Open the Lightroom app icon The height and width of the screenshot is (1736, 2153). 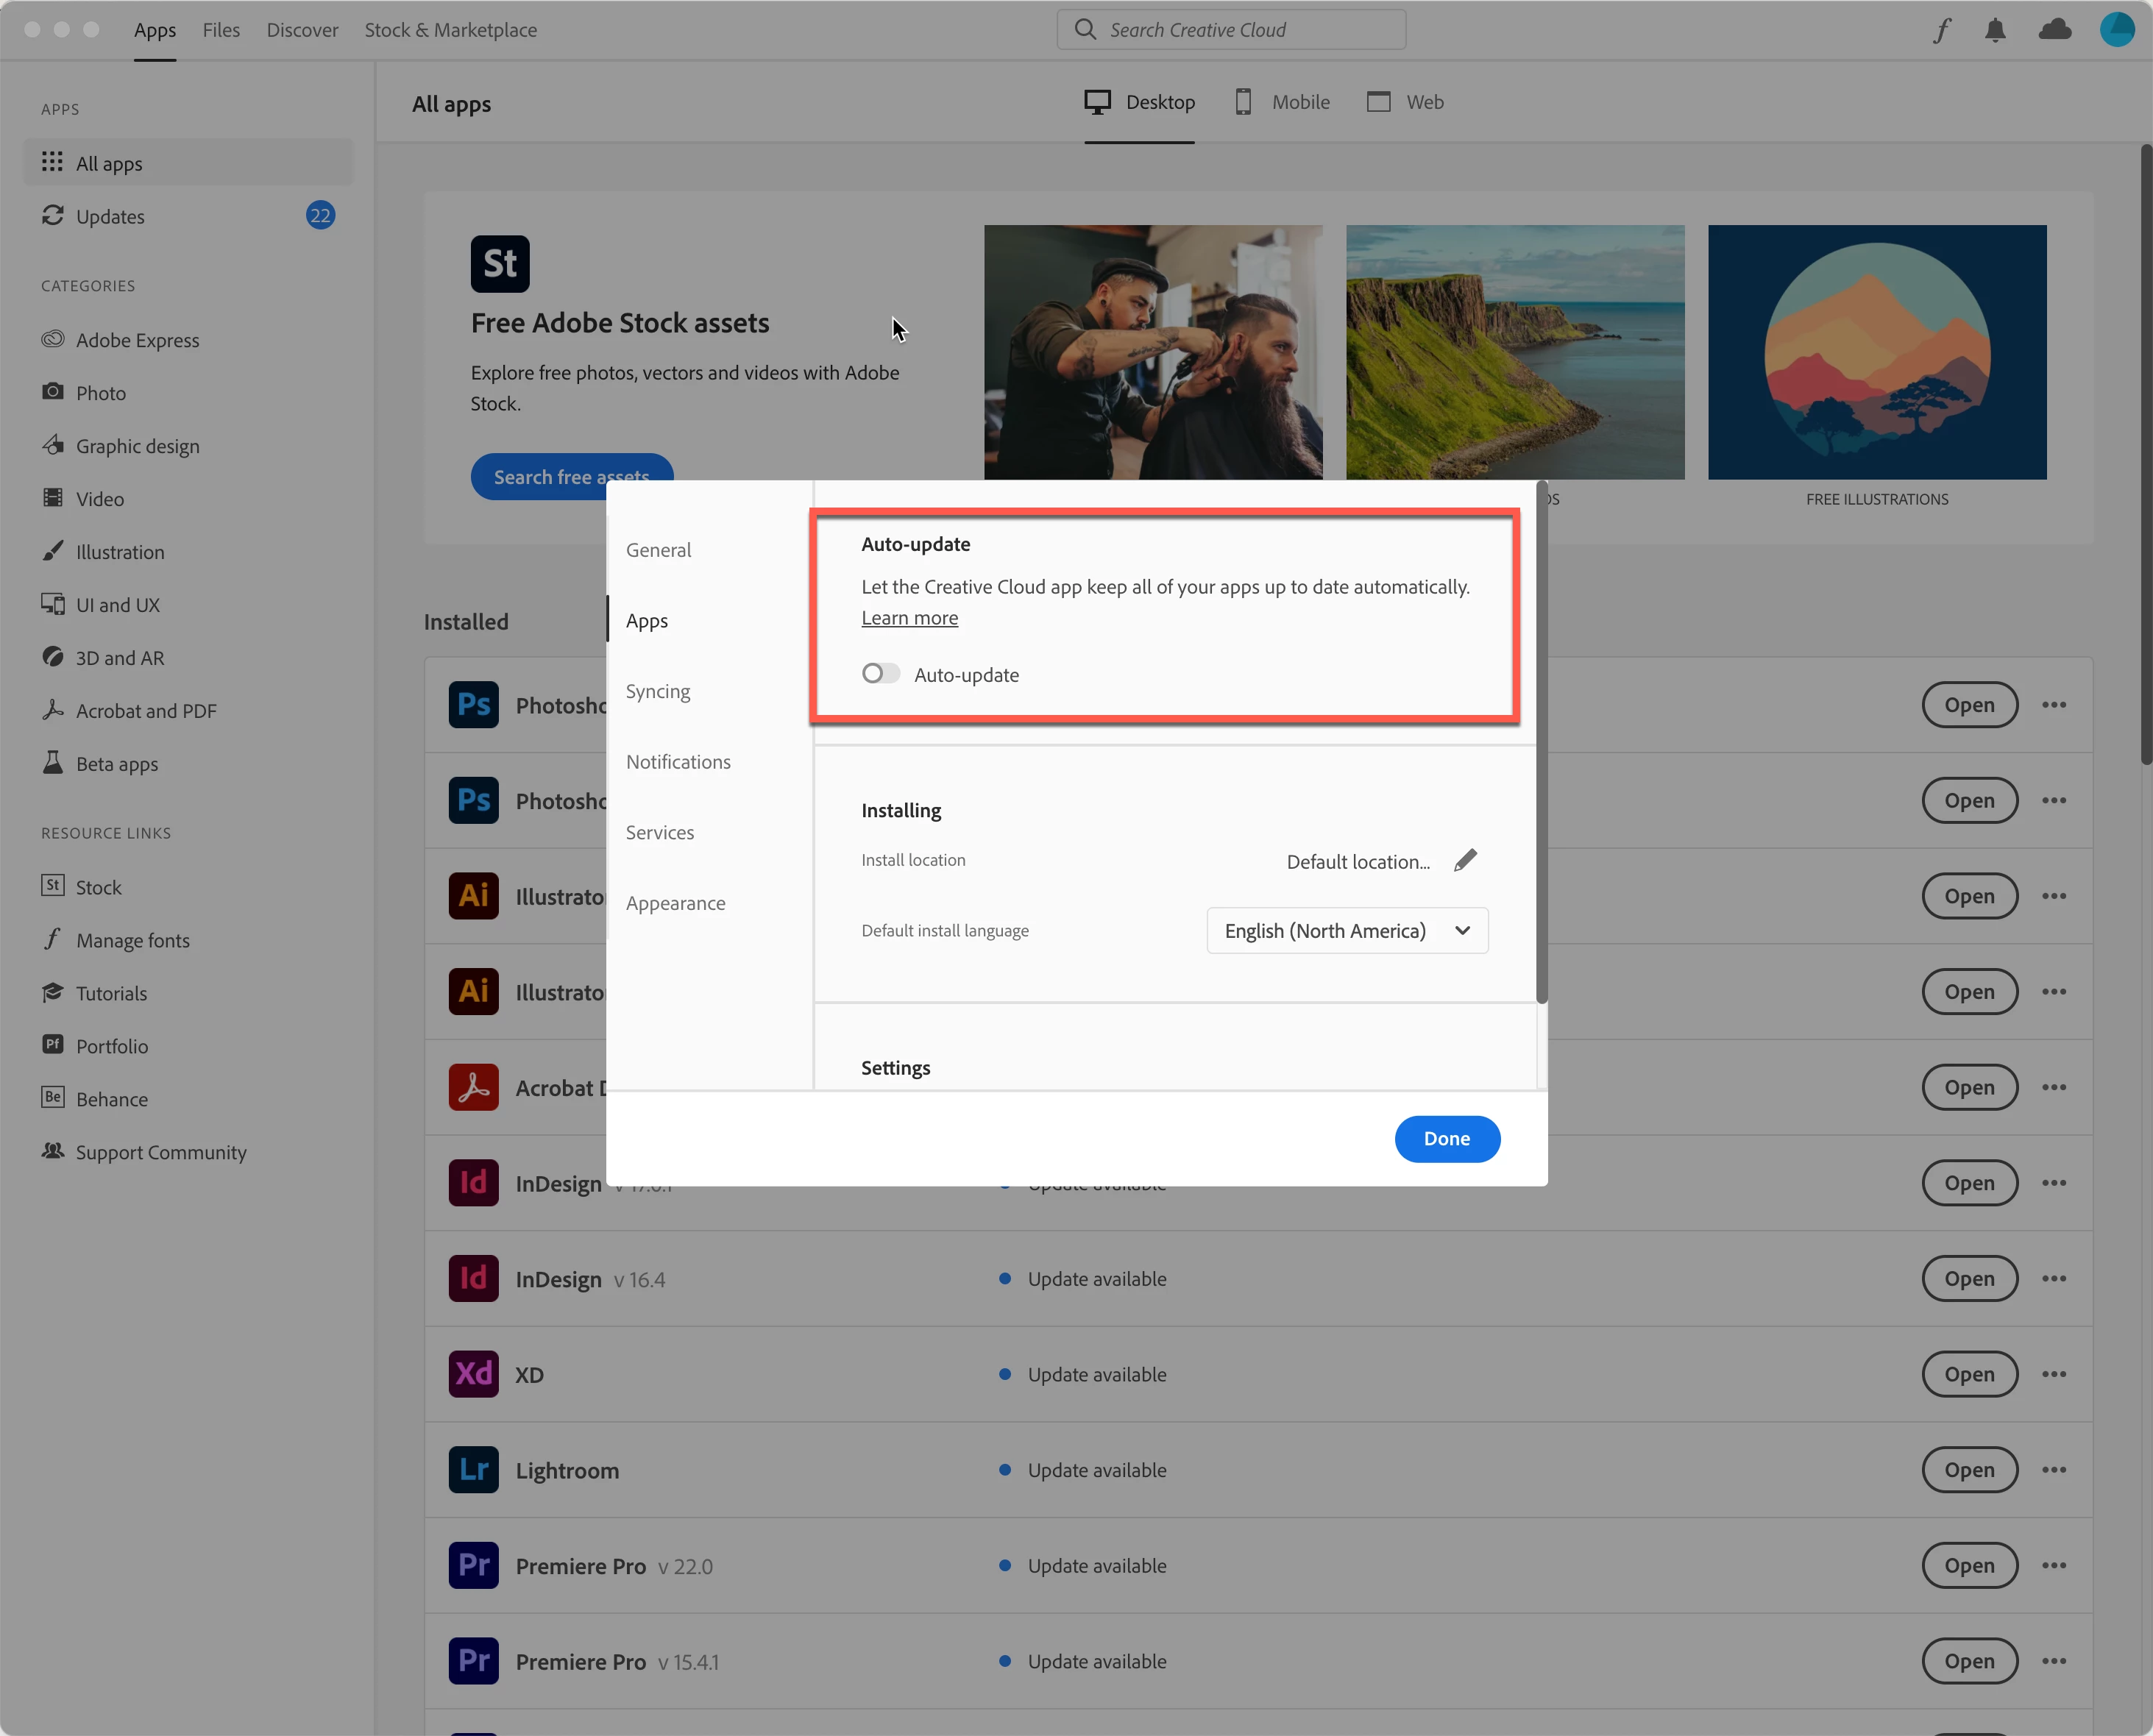click(473, 1470)
